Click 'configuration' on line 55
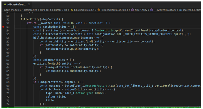This screenshot has width=203, height=109. tap(105, 34)
